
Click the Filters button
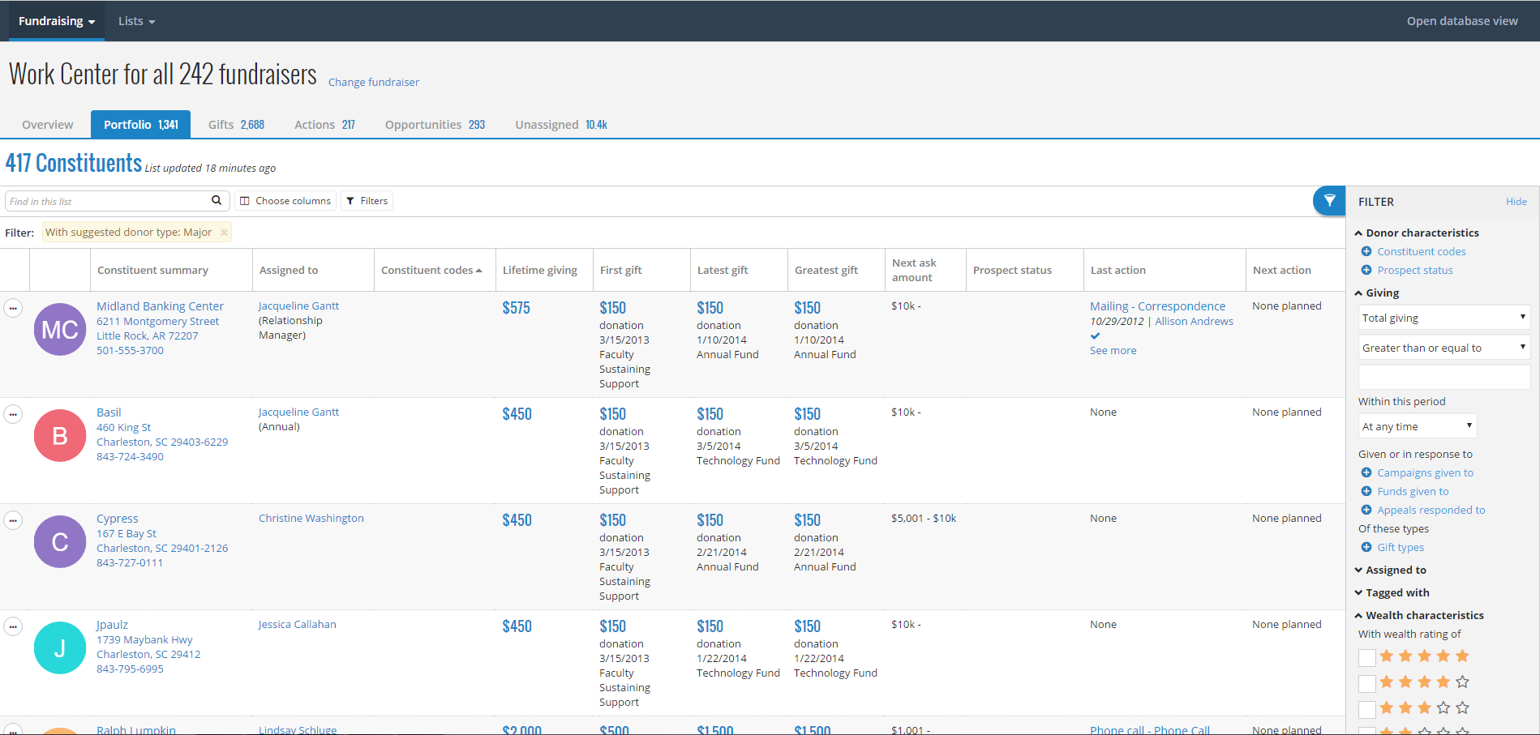click(x=367, y=201)
